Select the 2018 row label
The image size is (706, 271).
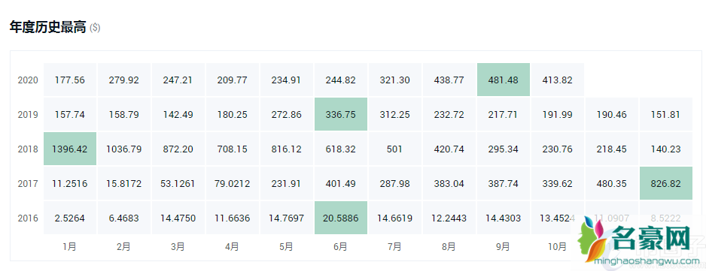[28, 149]
